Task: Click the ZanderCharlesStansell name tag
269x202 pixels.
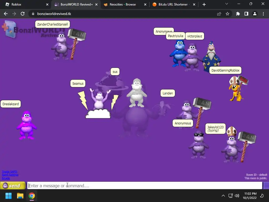Action: (x=53, y=24)
